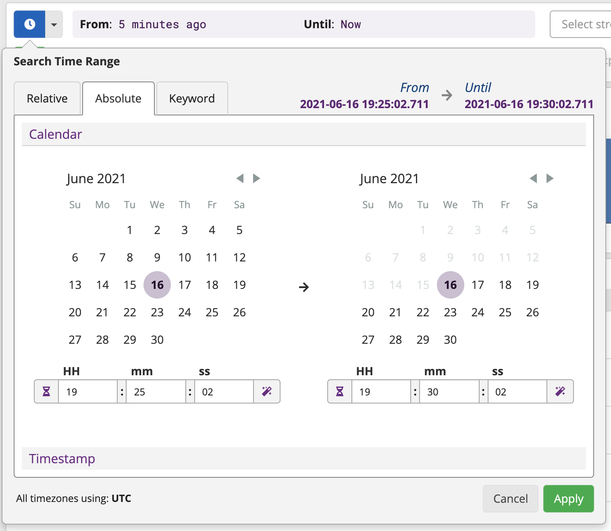
Task: Switch to the Keyword tab
Action: pos(192,98)
